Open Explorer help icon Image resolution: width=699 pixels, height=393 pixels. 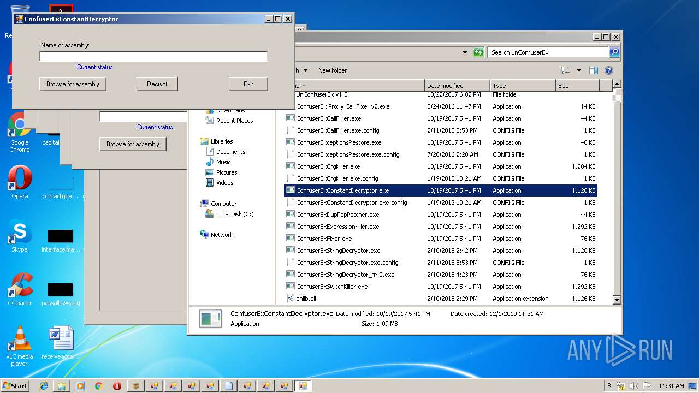609,70
